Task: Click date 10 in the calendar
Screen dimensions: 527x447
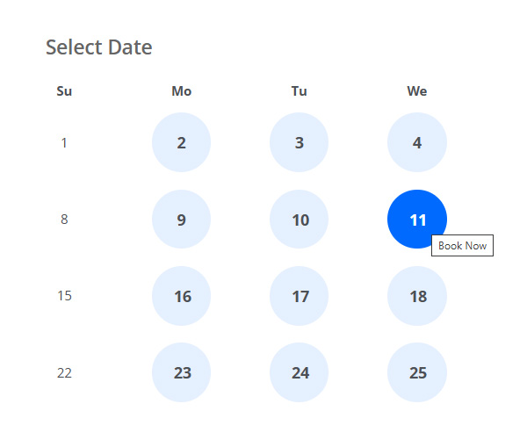Action: 300,220
